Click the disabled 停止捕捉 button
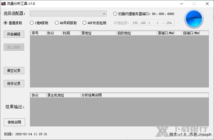This screenshot has height=140, width=214. 14,47
